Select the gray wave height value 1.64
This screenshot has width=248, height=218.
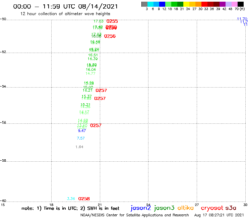79,147
